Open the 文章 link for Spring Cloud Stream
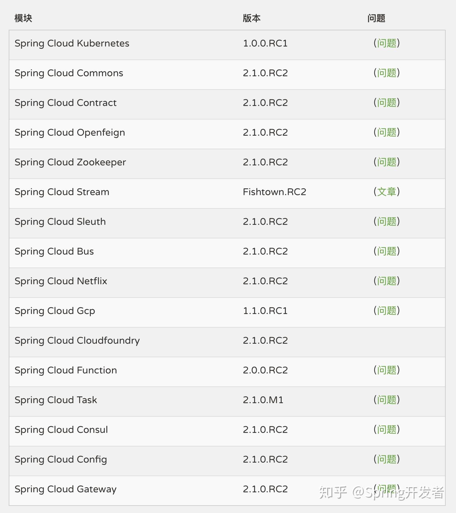Viewport: 456px width, 513px height. (x=387, y=192)
